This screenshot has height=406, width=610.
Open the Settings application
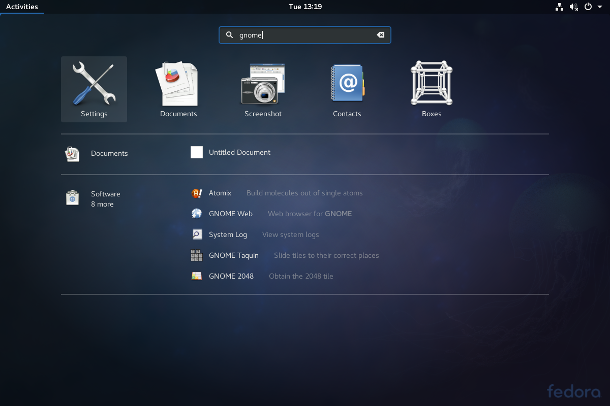[x=94, y=89]
